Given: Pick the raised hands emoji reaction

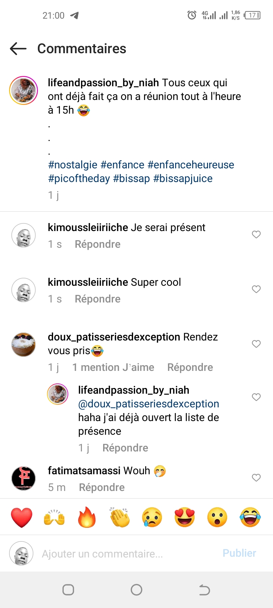Looking at the screenshot, I should pos(54,517).
